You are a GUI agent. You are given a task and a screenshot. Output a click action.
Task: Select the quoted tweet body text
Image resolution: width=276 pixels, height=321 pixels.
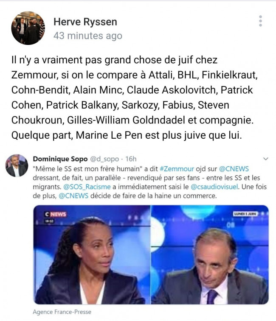click(150, 182)
